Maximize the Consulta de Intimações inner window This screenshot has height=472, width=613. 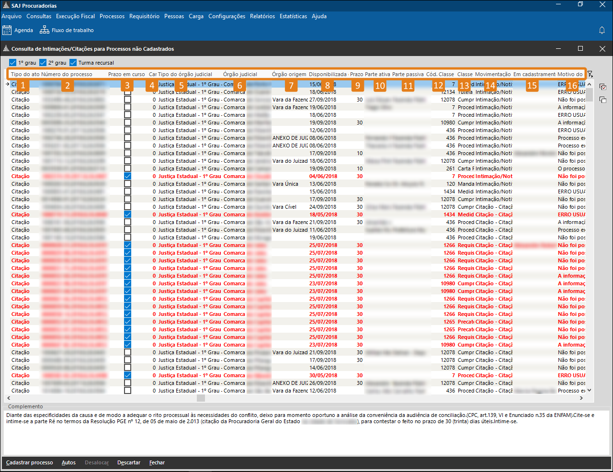coord(580,49)
